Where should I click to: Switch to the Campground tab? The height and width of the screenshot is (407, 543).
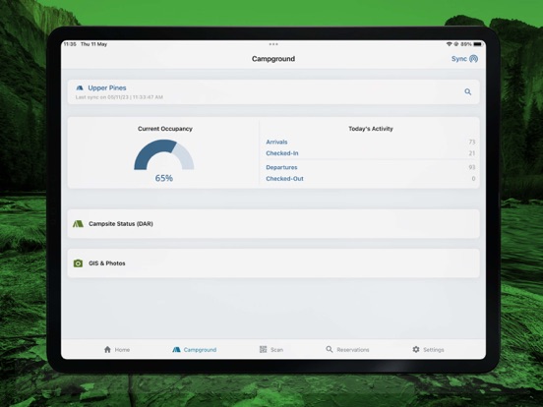coord(194,350)
